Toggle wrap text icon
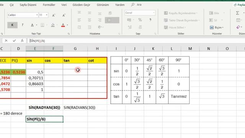 [110, 13]
